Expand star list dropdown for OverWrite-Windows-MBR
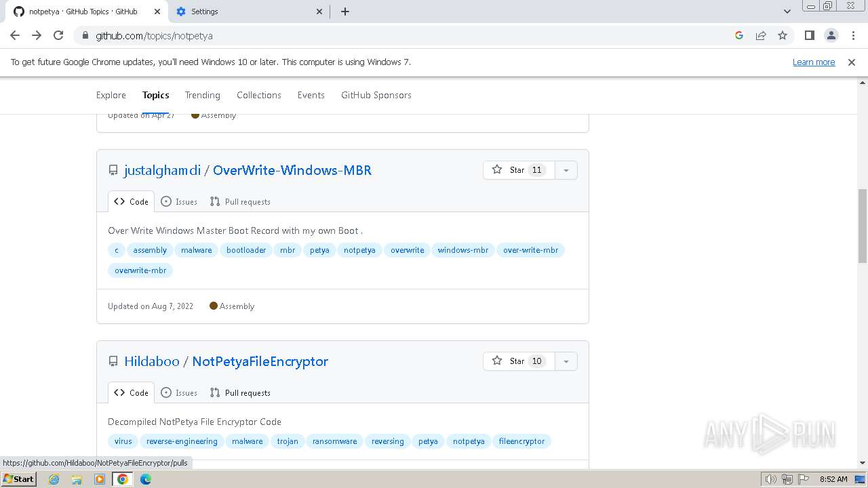This screenshot has height=488, width=868. tap(566, 170)
